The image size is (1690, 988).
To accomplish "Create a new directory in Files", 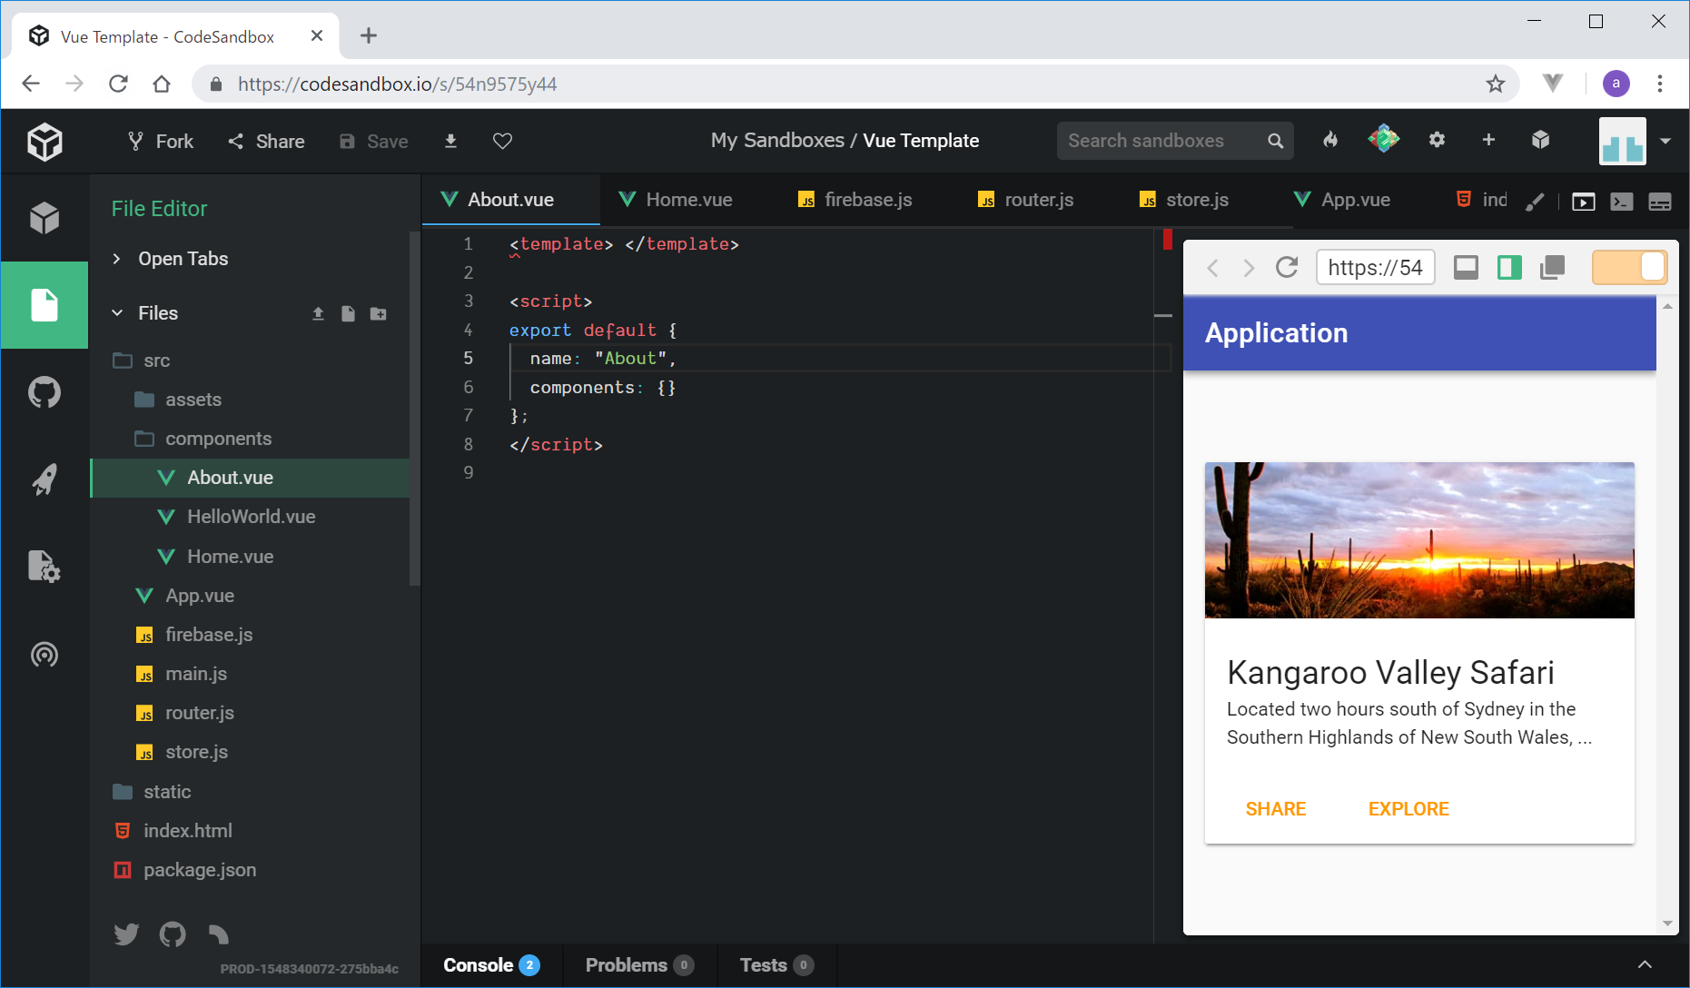I will 379,313.
